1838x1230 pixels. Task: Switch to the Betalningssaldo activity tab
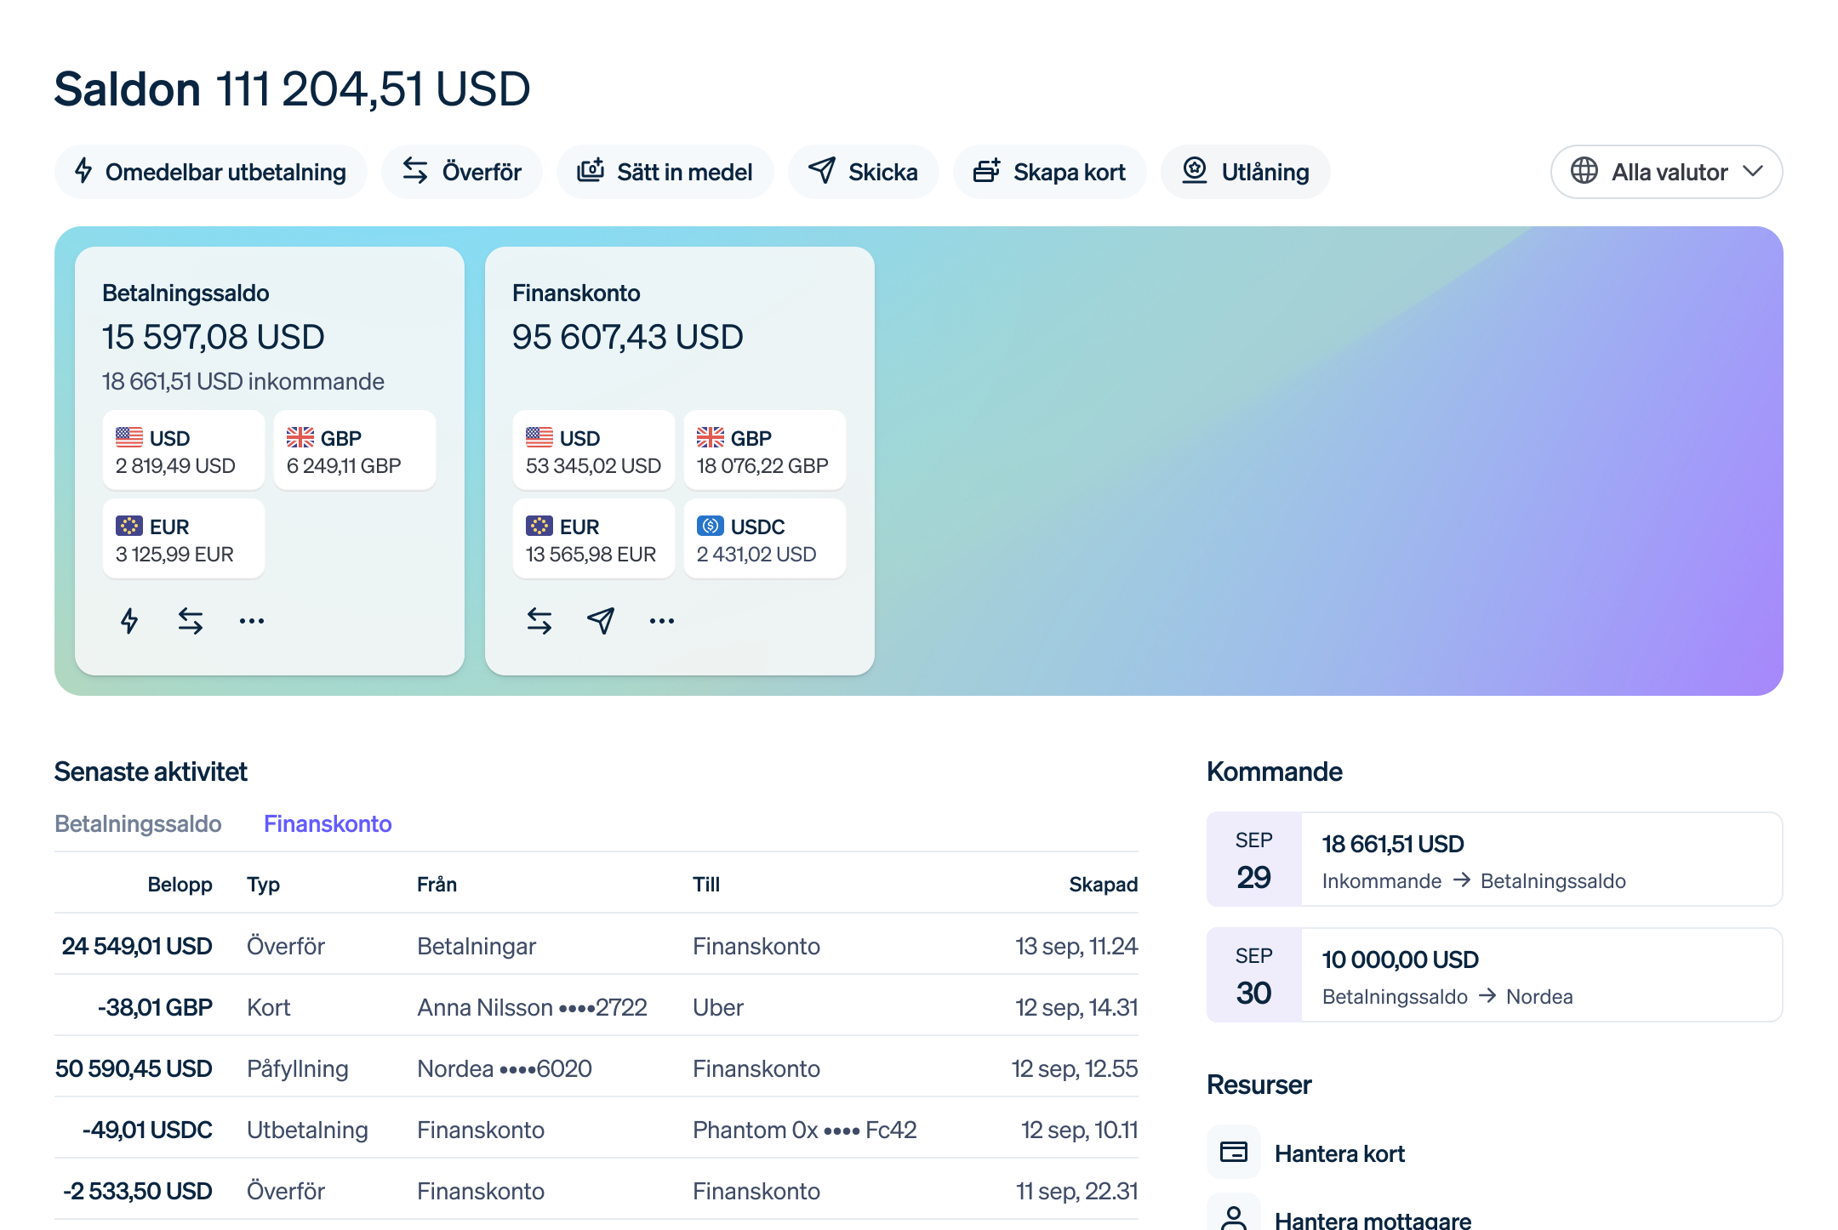click(139, 823)
